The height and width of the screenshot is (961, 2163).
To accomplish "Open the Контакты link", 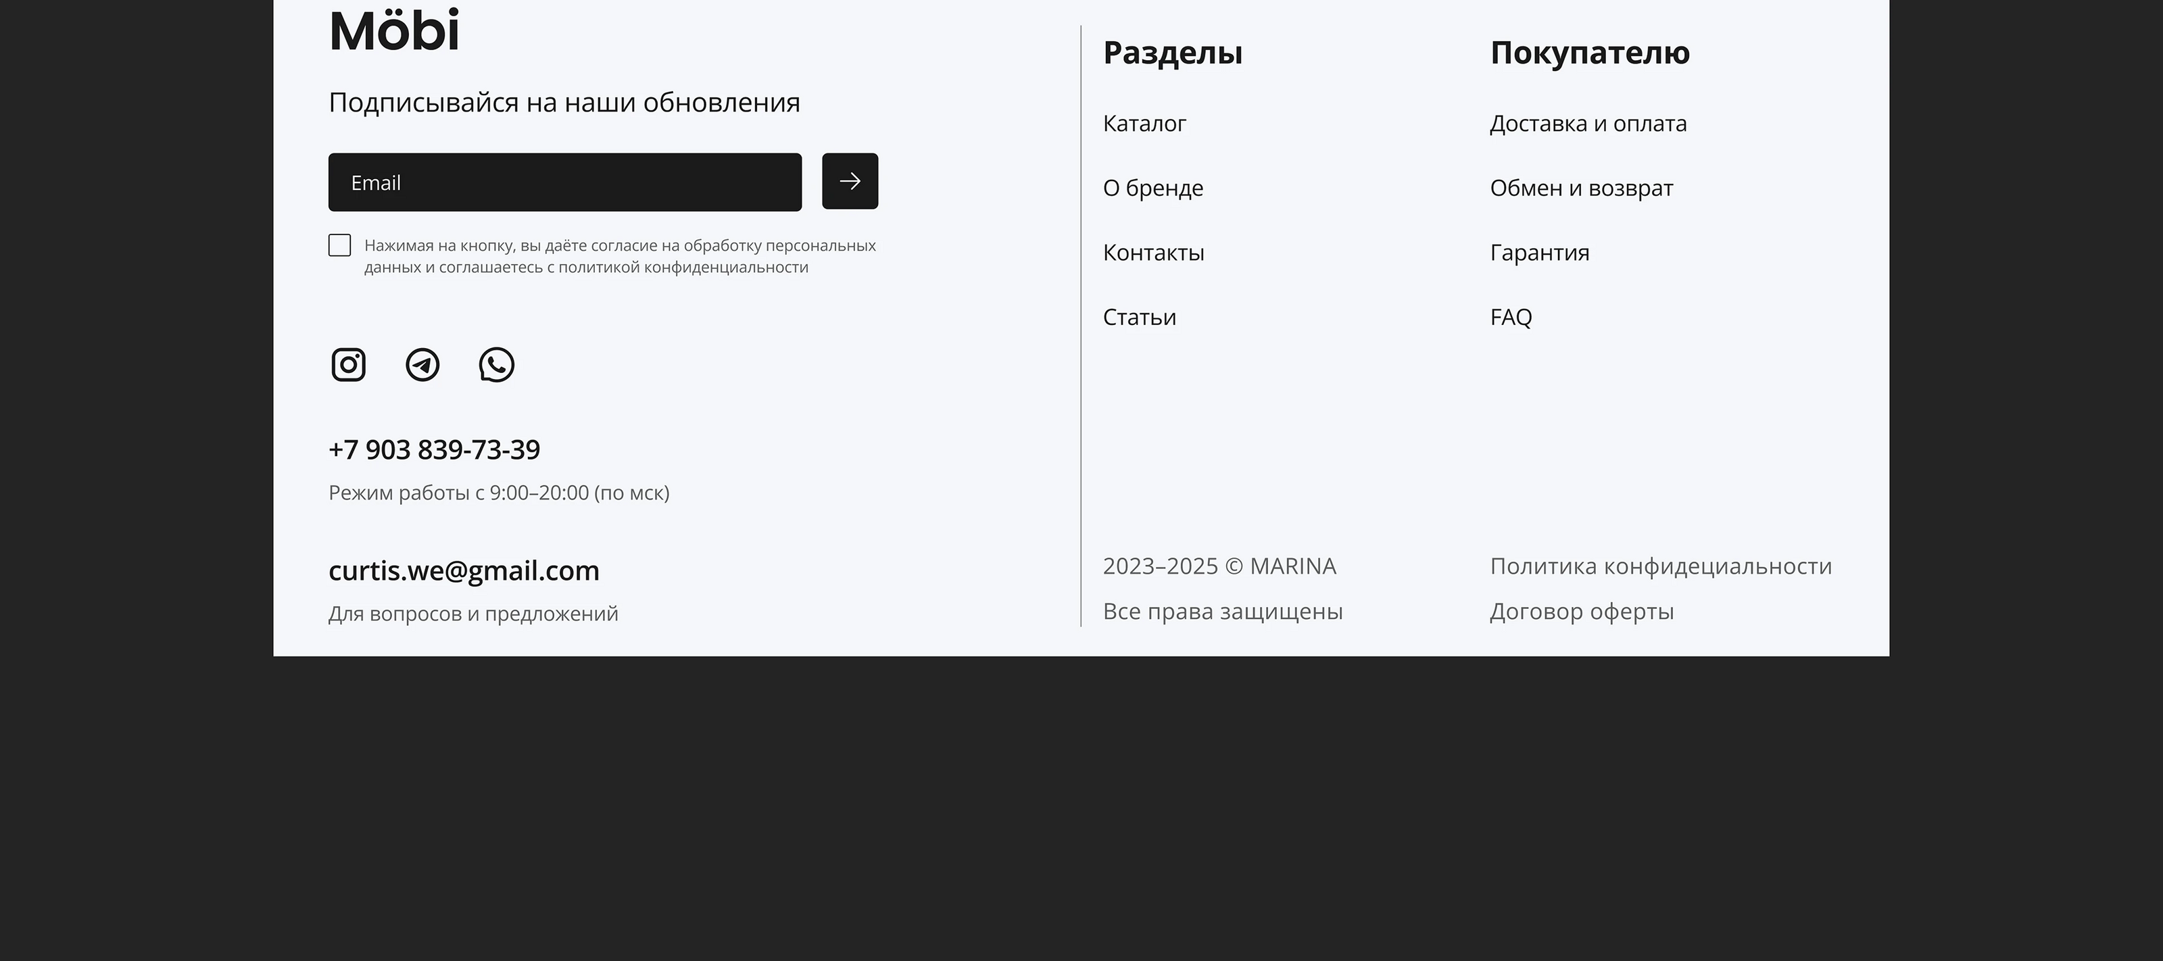I will click(x=1153, y=253).
